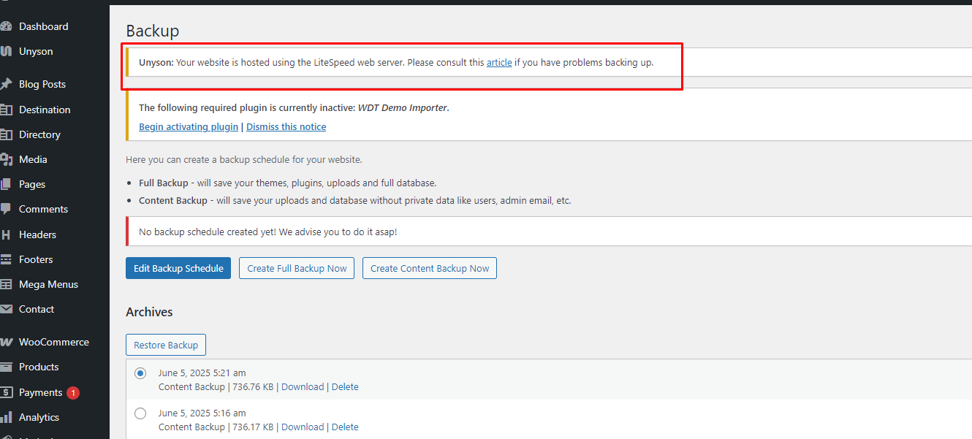Click the Comments speech bubble icon
Viewport: 972px width, 439px height.
point(6,209)
